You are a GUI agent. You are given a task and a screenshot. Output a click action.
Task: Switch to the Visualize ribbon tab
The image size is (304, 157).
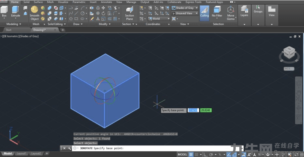click(63, 2)
